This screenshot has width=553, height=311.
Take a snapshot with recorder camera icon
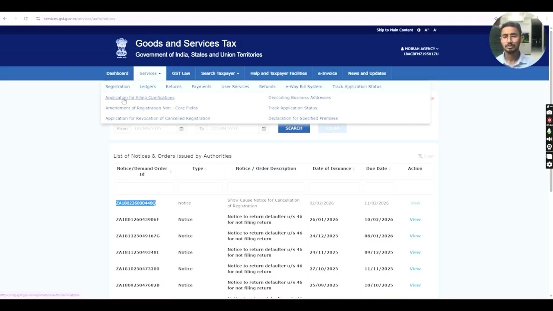tap(549, 112)
